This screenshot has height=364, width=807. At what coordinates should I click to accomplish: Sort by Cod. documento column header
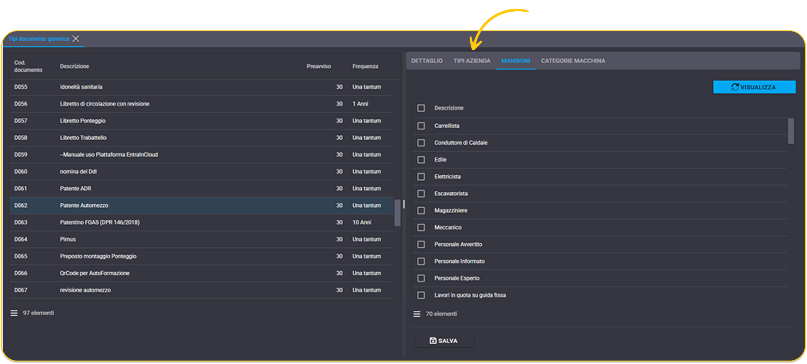tap(28, 66)
